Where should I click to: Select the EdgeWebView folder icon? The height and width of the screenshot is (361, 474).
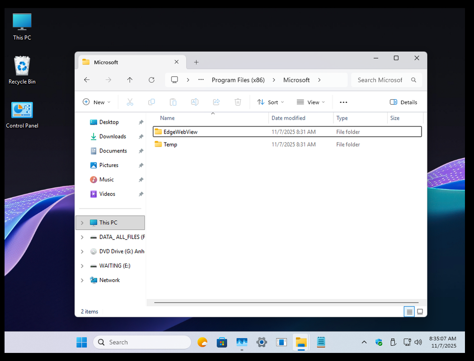pos(158,132)
